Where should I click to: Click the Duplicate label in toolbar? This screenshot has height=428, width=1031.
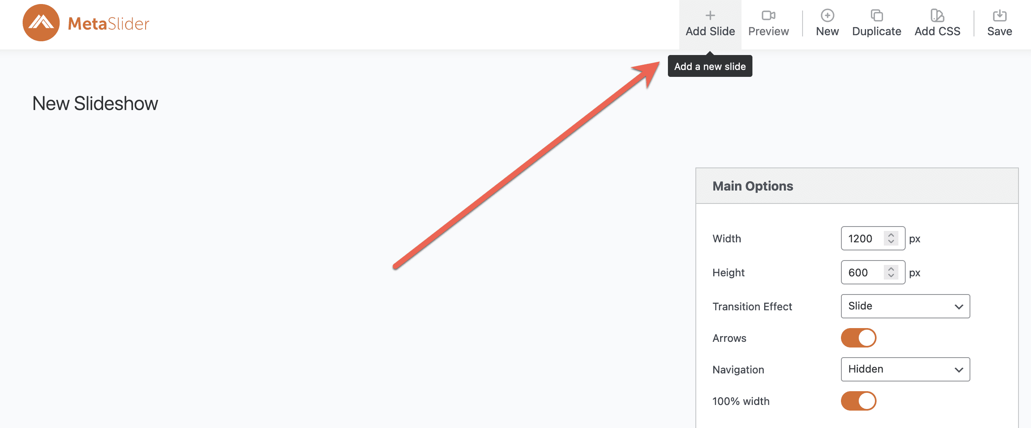click(x=877, y=32)
